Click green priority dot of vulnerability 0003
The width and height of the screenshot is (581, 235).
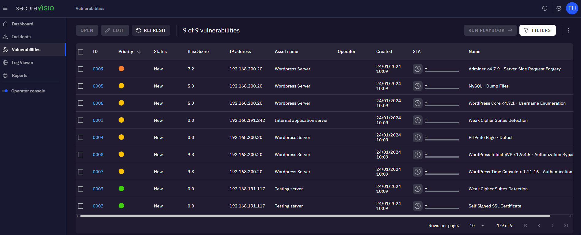[x=121, y=188]
